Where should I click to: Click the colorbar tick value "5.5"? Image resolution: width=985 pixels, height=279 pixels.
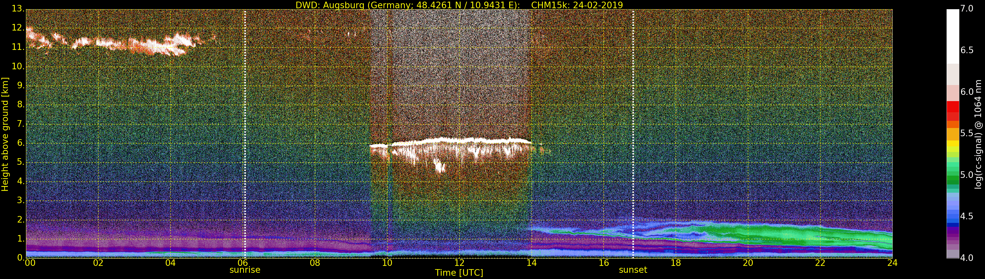point(967,133)
